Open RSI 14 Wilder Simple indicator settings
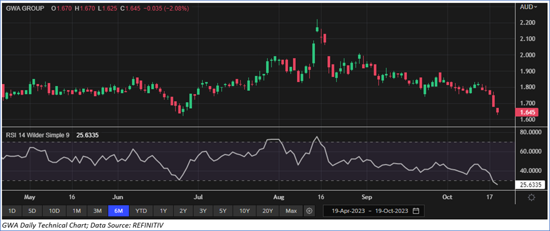 [36, 136]
